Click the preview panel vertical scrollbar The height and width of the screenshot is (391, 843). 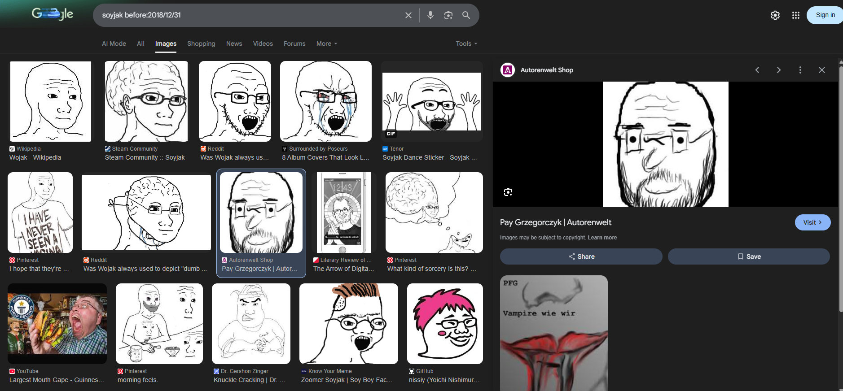click(x=841, y=189)
